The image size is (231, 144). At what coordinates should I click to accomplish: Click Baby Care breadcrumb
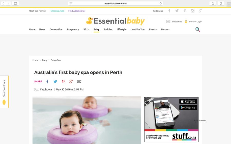[x=56, y=60]
